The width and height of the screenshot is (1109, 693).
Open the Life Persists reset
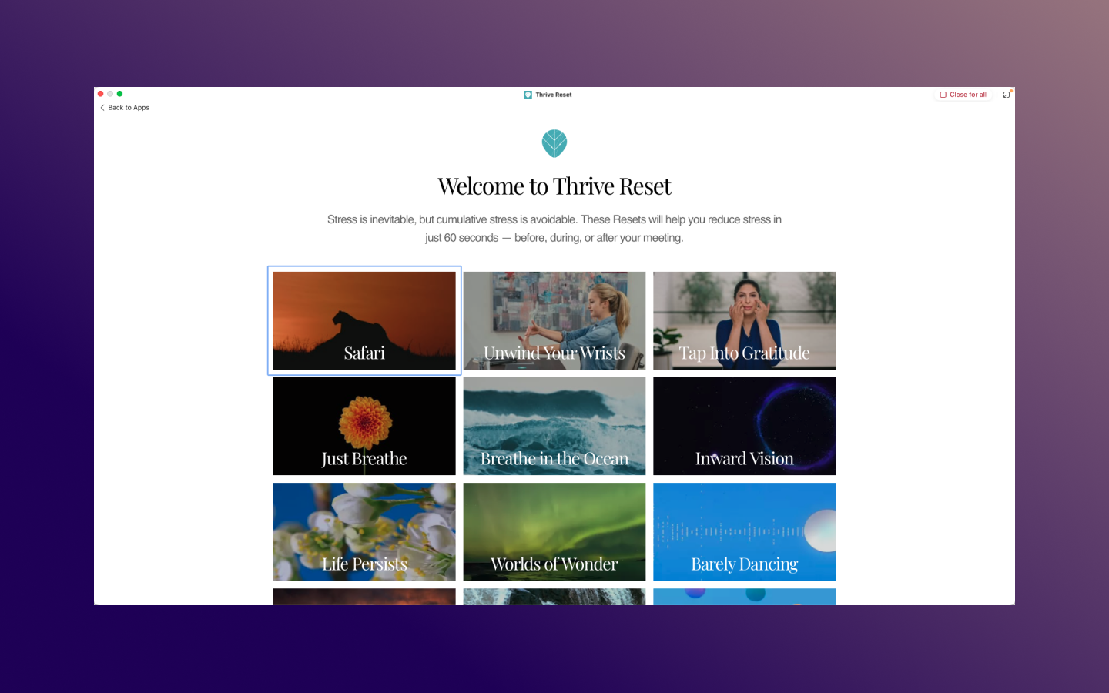click(x=364, y=531)
